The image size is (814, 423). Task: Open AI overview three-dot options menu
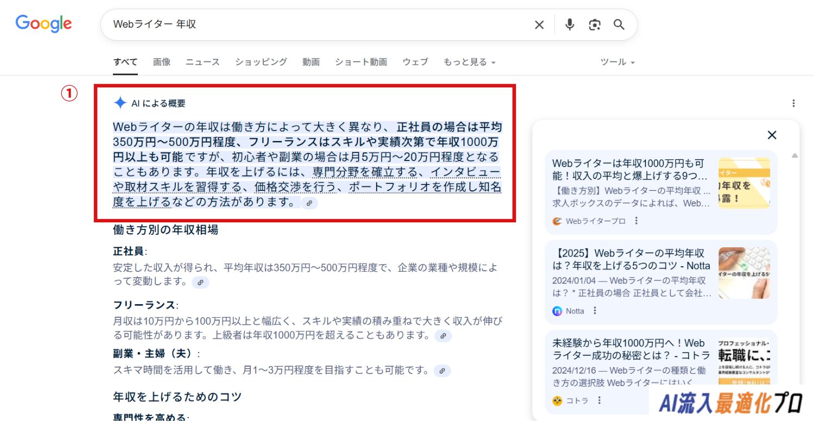793,103
